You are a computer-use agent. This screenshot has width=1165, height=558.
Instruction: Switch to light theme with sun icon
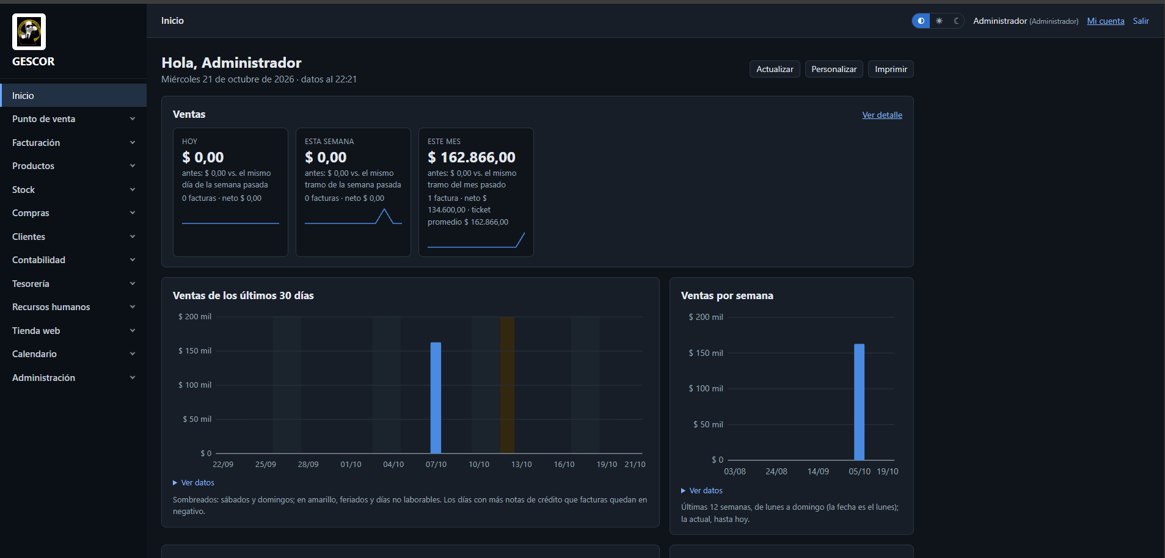tap(939, 21)
